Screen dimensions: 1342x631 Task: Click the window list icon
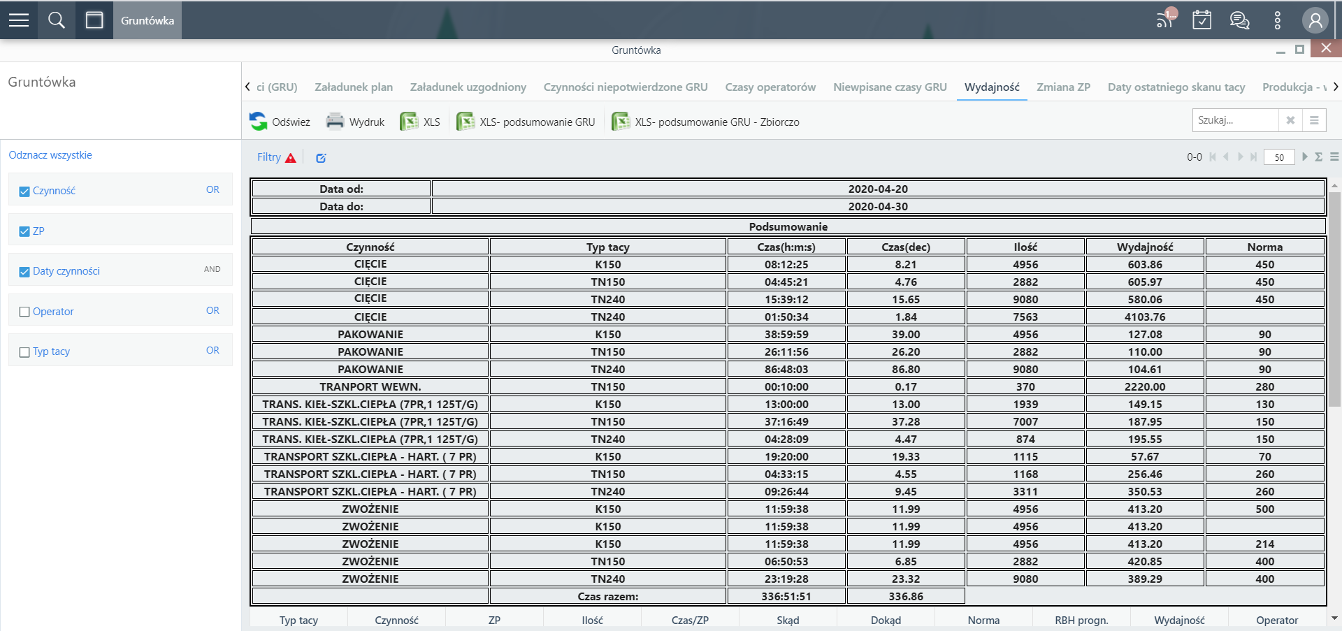click(94, 20)
